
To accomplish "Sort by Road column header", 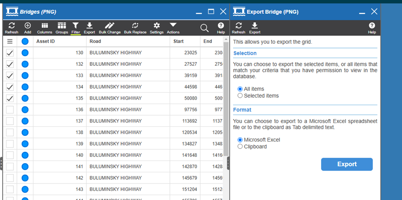I will (128, 41).
